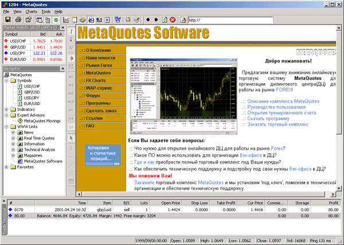Image resolution: width=344 pixels, height=245 pixels.
Task: Expand the Favorites folder
Action: 6,167
